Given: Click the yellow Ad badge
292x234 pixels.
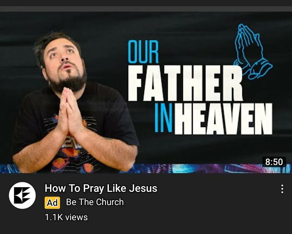Looking at the screenshot, I should (52, 203).
